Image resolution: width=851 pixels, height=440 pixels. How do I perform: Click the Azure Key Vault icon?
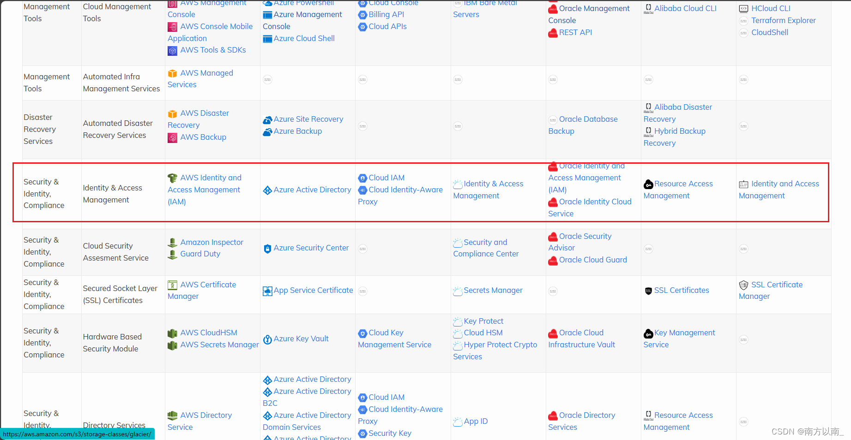267,339
